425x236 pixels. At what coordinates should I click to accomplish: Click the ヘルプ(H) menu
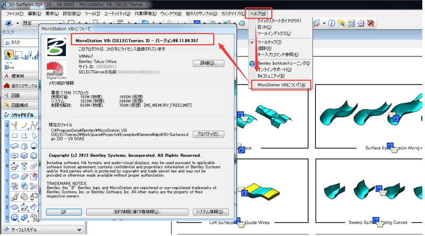coord(258,14)
